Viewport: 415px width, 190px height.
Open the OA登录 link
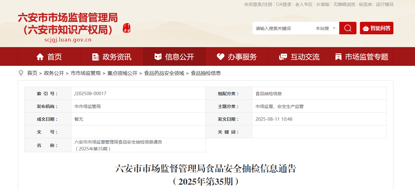[284, 4]
